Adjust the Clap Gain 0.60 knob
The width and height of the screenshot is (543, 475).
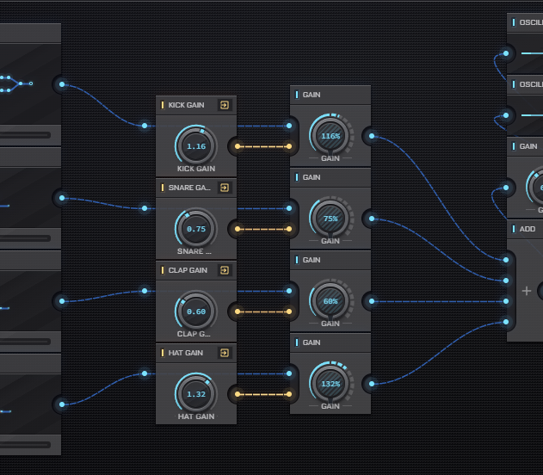(196, 312)
